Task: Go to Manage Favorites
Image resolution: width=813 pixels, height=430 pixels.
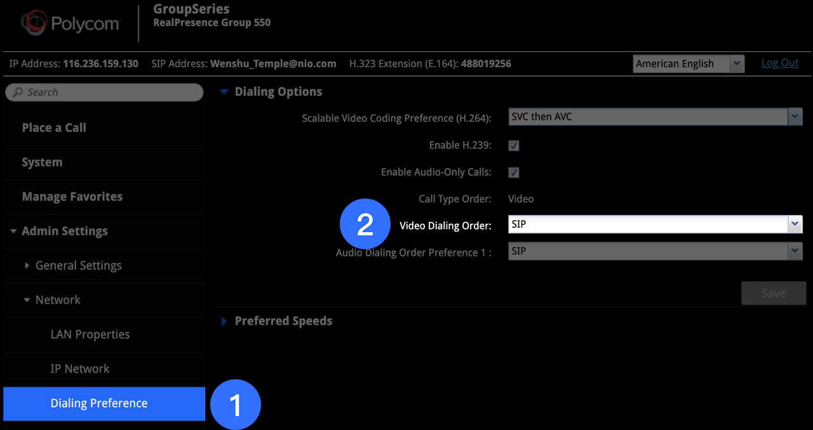Action: click(x=72, y=197)
